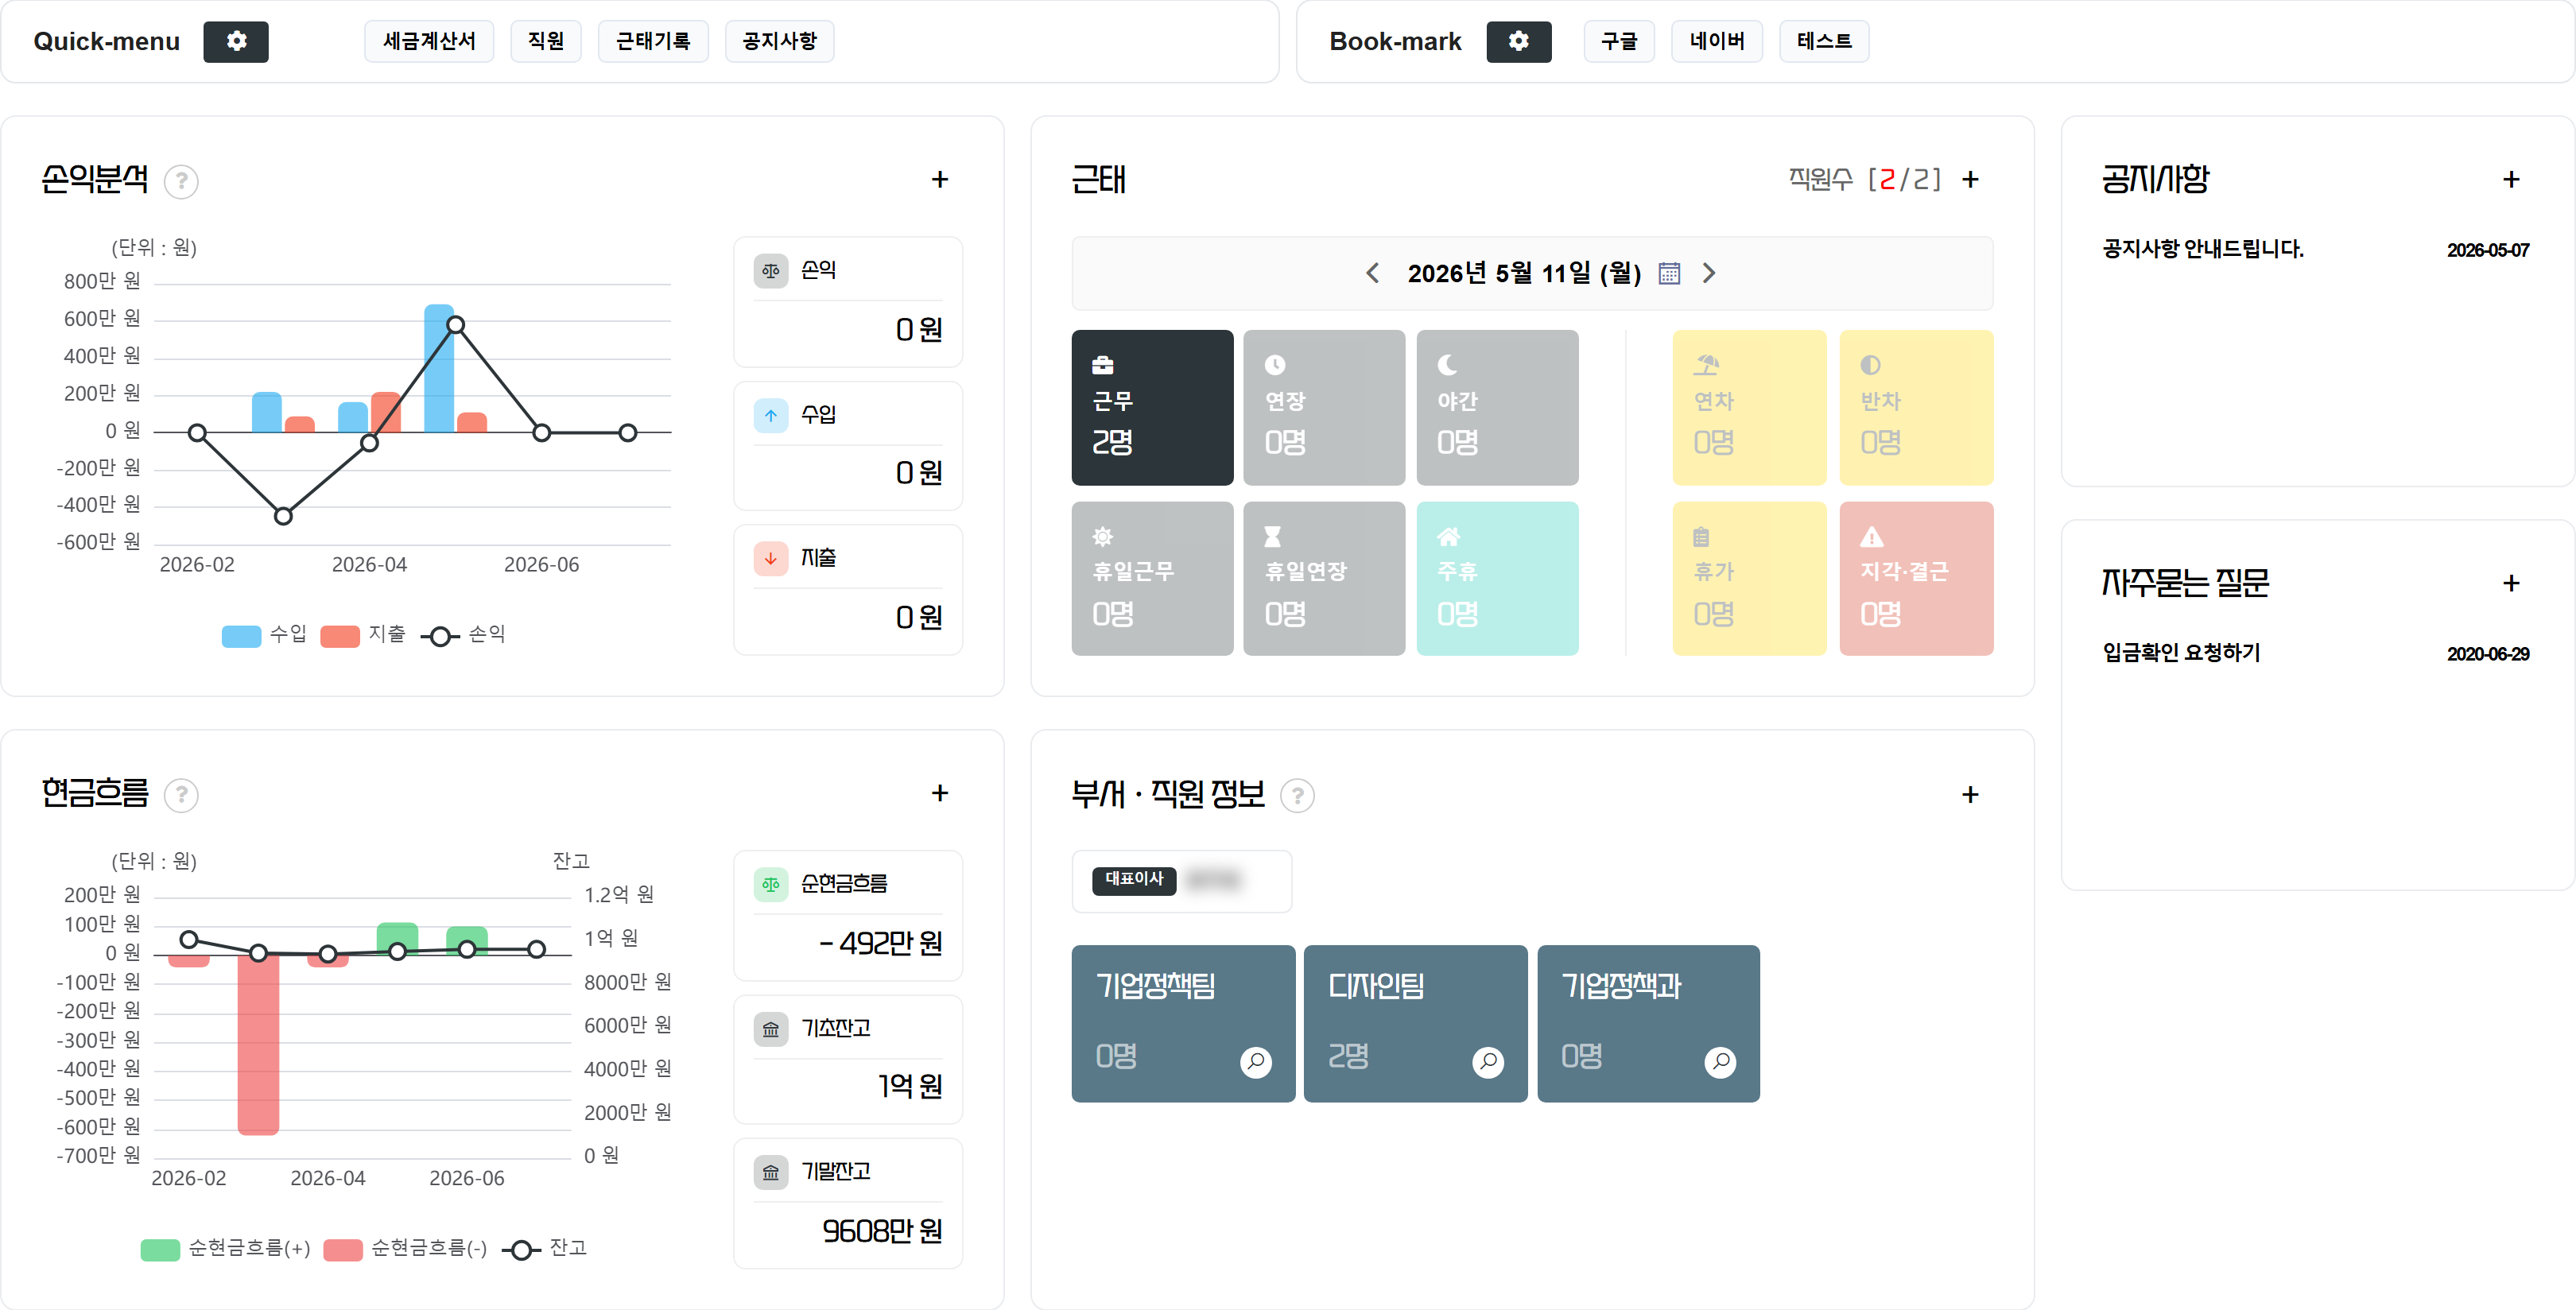Screen dimensions: 2576x1310
Task: Open 근태기록 quick menu item
Action: point(653,42)
